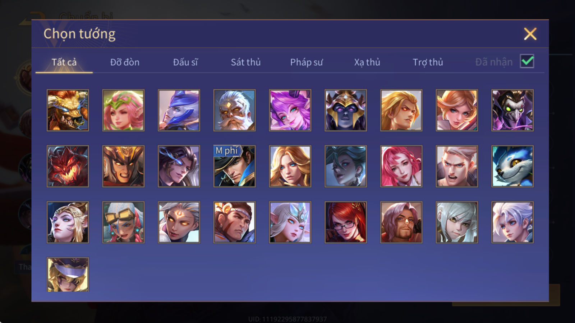Viewport: 575px width, 323px height.
Task: Choose the purple-haired hero with bunny ears
Action: tap(290, 110)
